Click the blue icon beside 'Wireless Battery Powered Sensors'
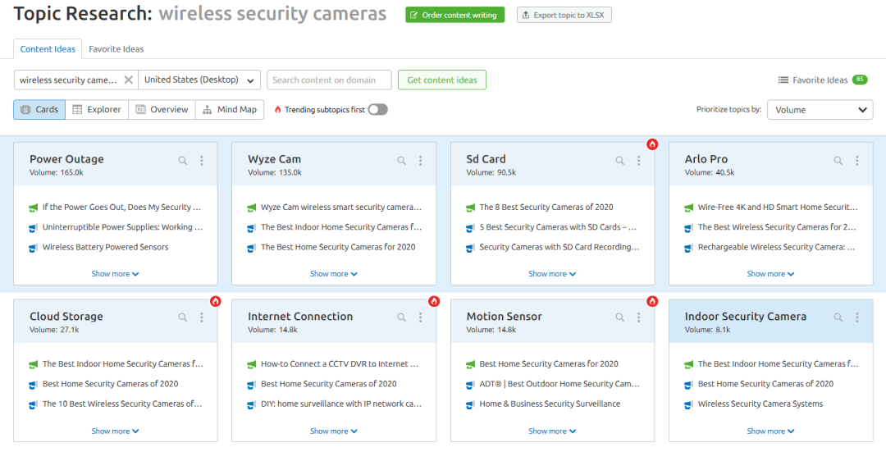 33,248
